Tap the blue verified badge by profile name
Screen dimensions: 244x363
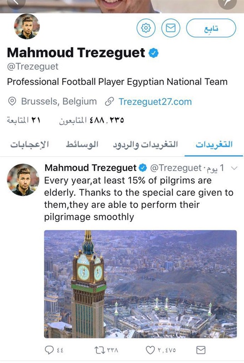tap(154, 53)
